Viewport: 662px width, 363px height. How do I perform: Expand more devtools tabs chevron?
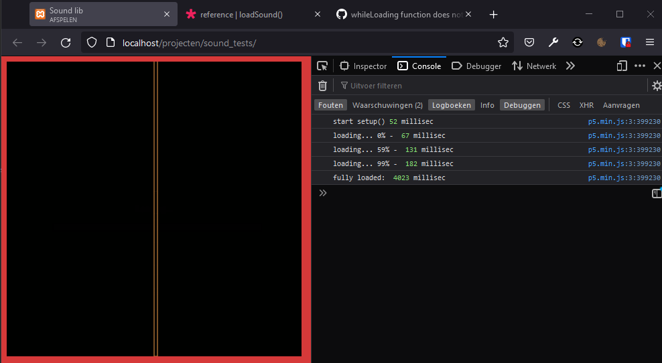570,66
